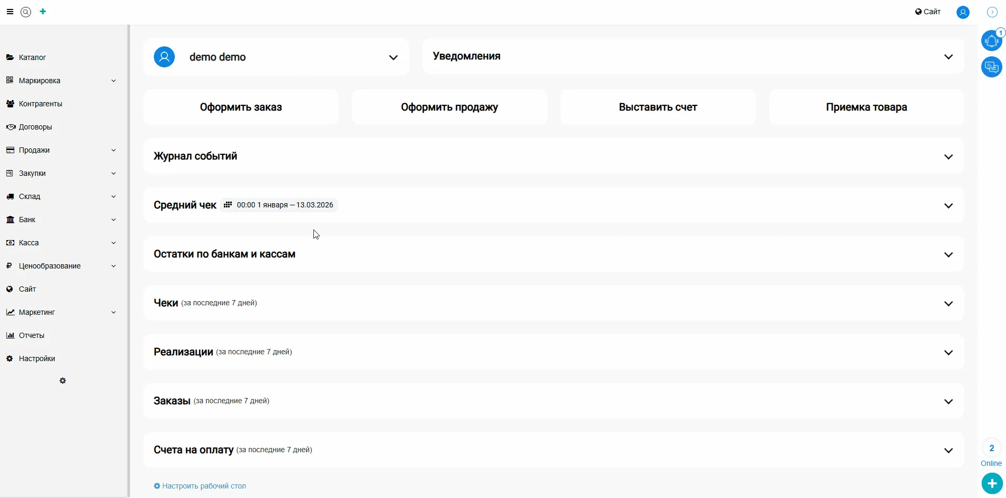Open the chat messages icon

[x=991, y=67]
